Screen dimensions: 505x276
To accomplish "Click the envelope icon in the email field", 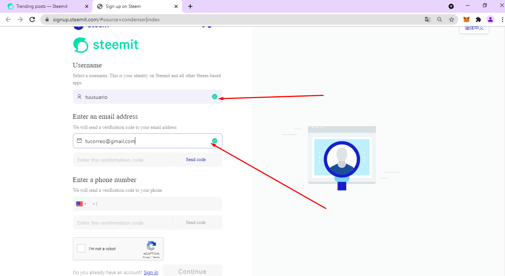I will click(x=79, y=141).
